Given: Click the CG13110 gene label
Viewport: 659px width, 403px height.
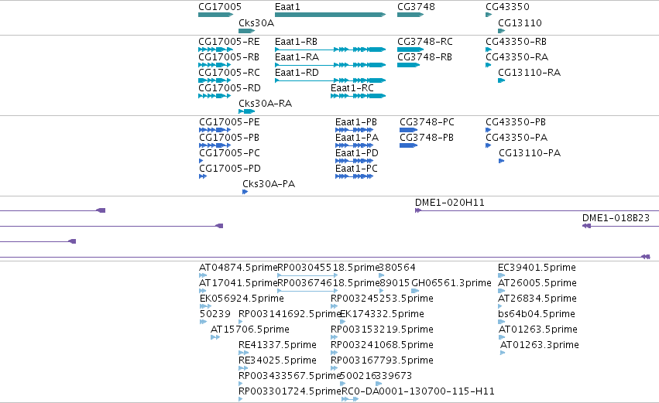Looking at the screenshot, I should [x=520, y=22].
